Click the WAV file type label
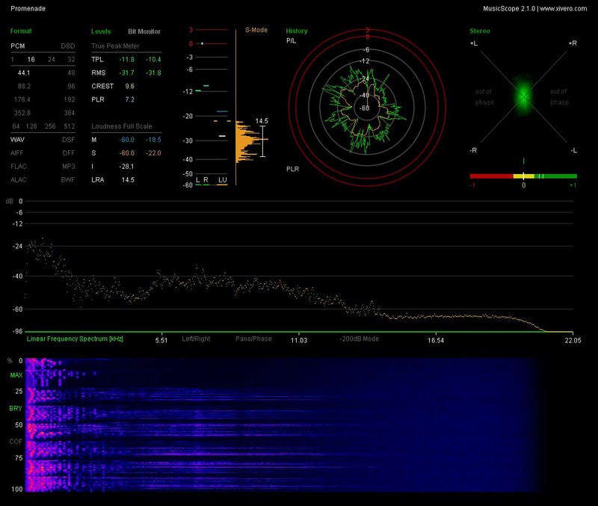 click(17, 140)
